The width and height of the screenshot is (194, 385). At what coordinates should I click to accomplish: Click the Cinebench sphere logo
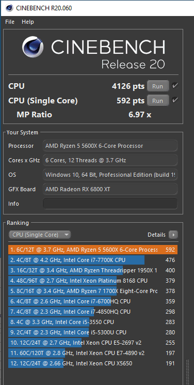(33, 47)
